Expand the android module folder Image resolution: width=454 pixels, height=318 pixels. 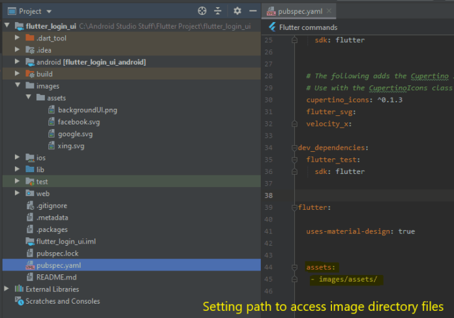(18, 62)
